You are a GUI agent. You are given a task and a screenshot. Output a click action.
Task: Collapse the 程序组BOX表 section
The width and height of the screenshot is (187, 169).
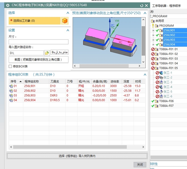[145, 75]
